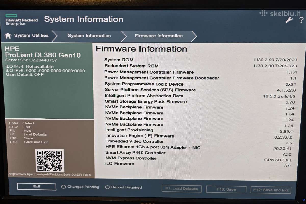Select the Firmware Information breadcrumb
The width and height of the screenshot is (306, 204).
pyautogui.click(x=159, y=36)
